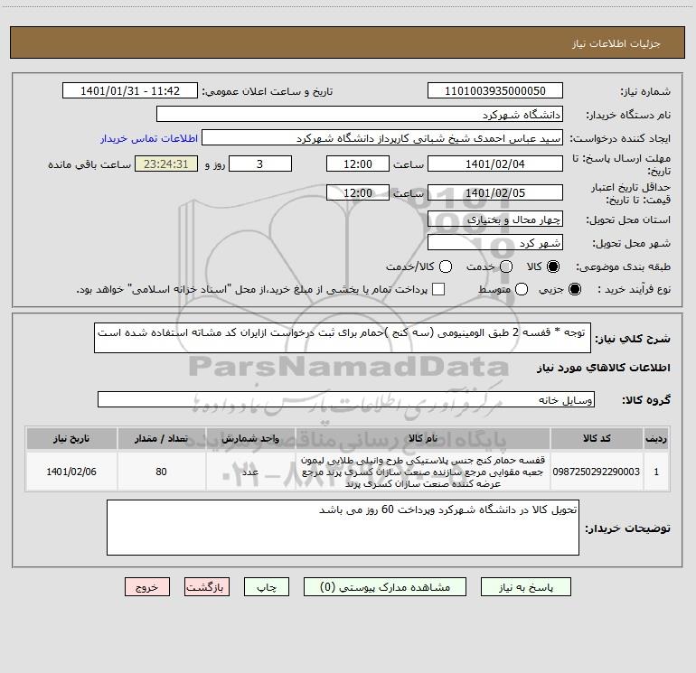This screenshot has height=673, width=696.
Task: Click the response deadline date 1401/02/04
Action: pyautogui.click(x=495, y=164)
